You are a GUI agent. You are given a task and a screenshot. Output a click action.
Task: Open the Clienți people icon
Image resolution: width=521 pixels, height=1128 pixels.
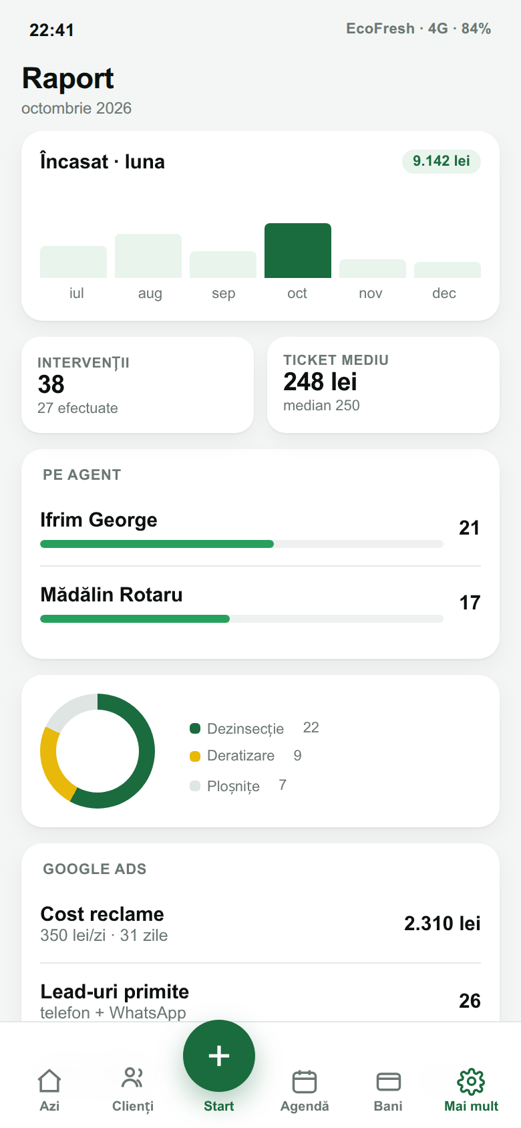(132, 1078)
